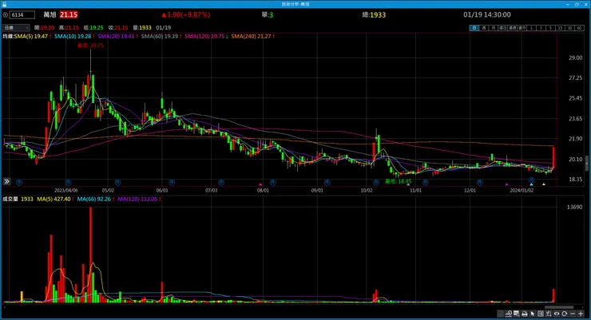The image size is (591, 320).
Task: Select the 月 monthly period button
Action: click(x=493, y=28)
